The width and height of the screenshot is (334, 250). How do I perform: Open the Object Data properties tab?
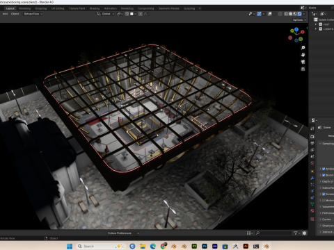(312, 204)
